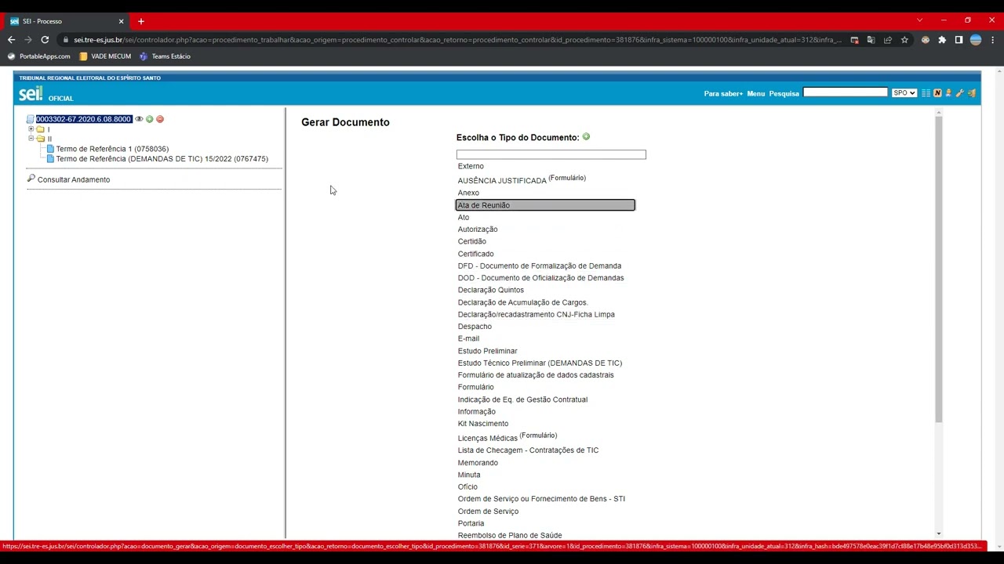Open the Menu link in SEI header

(756, 94)
